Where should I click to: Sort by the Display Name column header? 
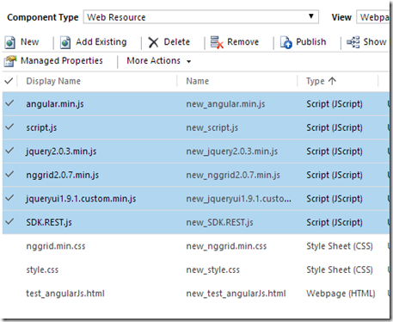point(53,81)
